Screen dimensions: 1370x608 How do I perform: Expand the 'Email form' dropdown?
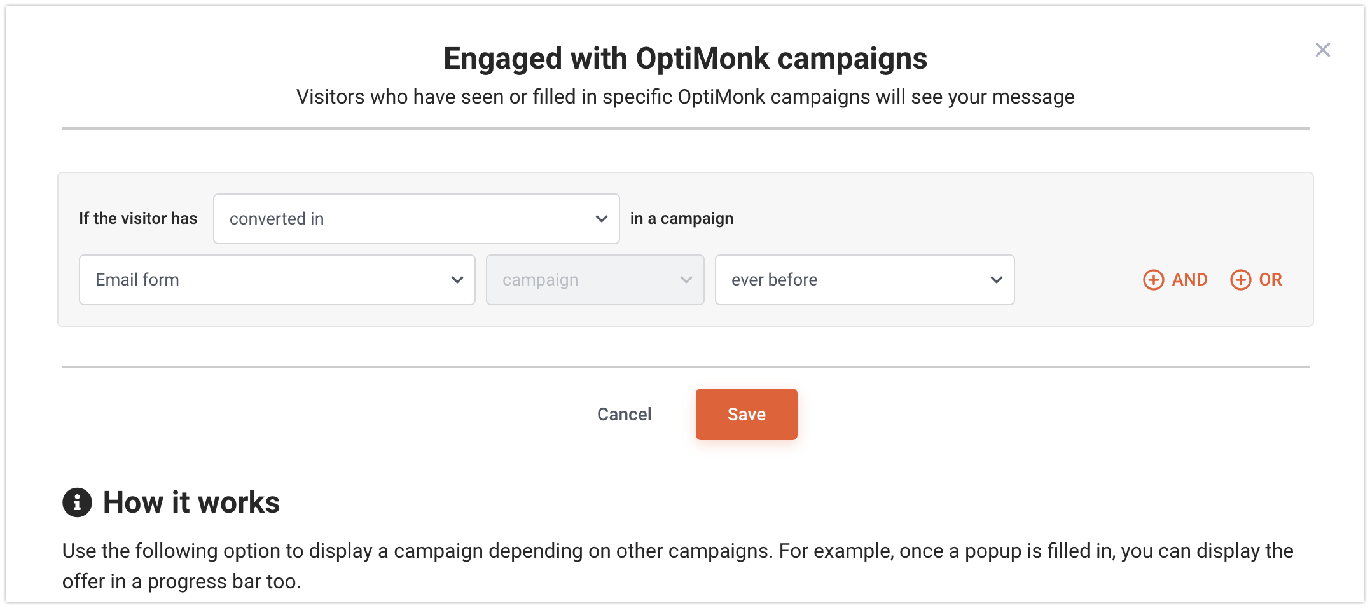(x=277, y=280)
